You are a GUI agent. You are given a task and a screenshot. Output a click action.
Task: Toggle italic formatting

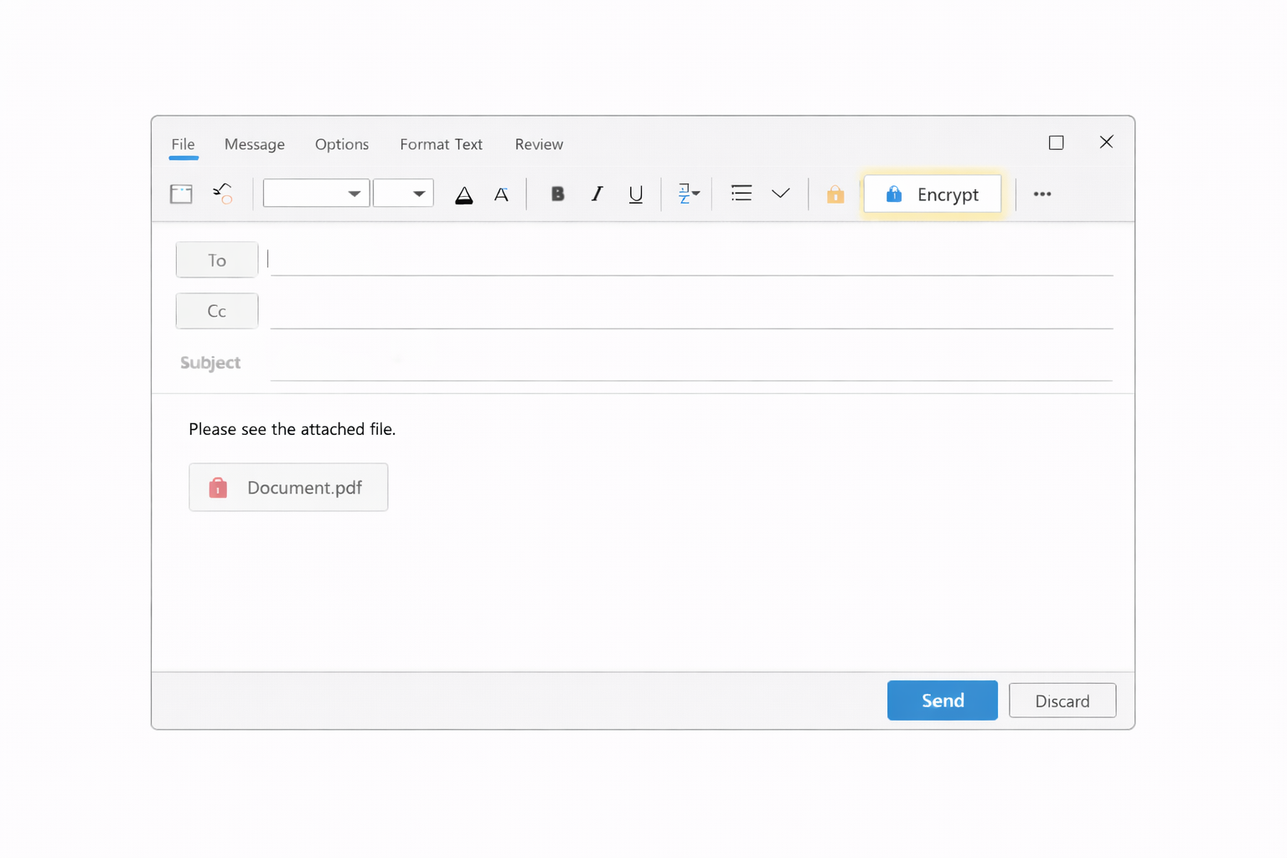click(x=597, y=194)
